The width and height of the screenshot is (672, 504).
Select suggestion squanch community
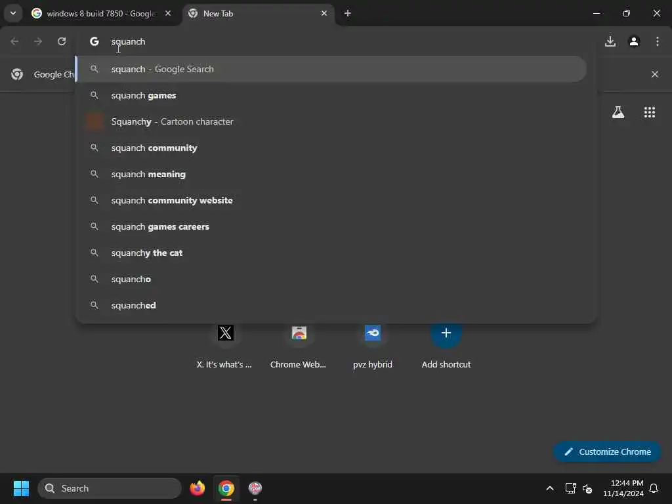331,148
